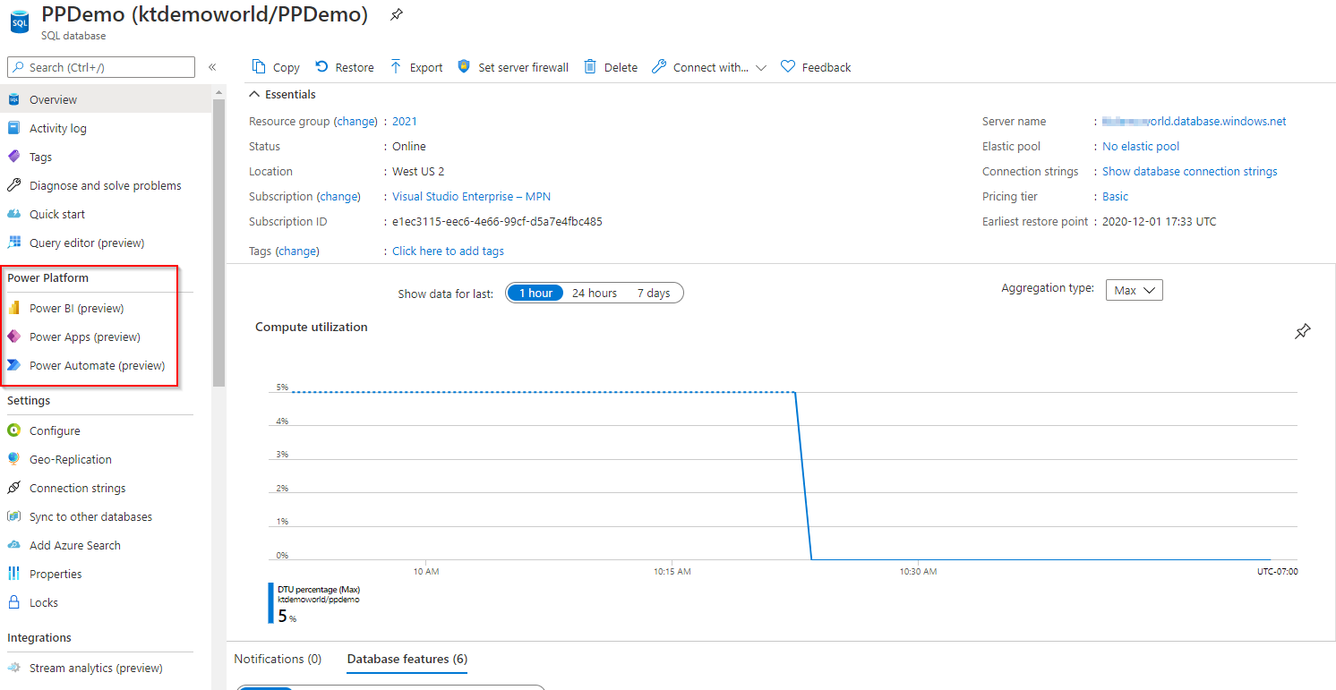1336x690 pixels.
Task: Click the Delete trash icon
Action: tap(590, 66)
